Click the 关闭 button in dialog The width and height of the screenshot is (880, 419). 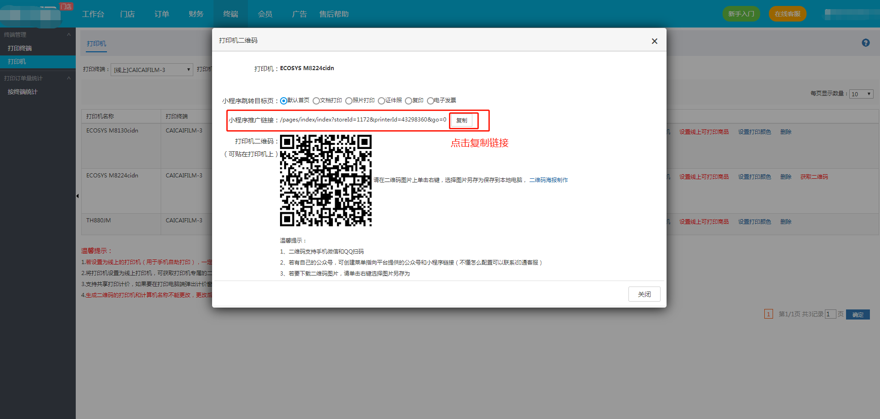(644, 294)
